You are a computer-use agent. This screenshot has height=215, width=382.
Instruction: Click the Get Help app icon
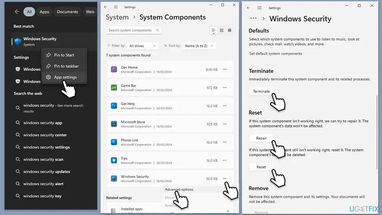point(114,106)
